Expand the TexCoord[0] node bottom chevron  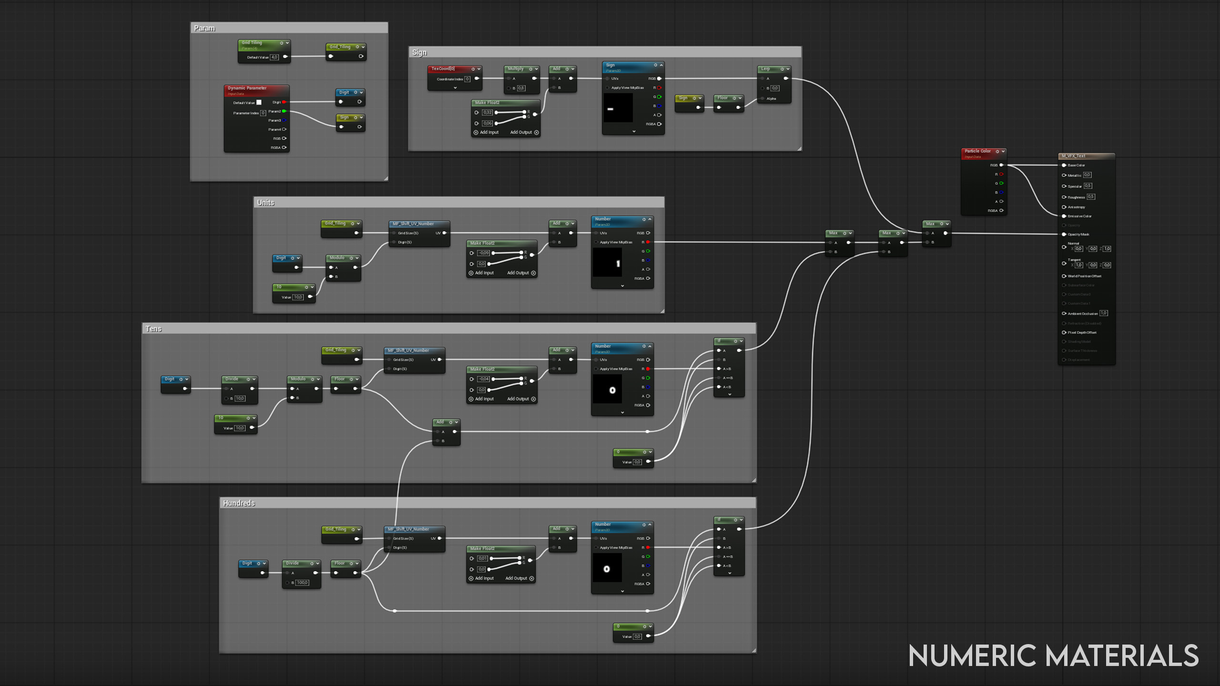pyautogui.click(x=455, y=88)
